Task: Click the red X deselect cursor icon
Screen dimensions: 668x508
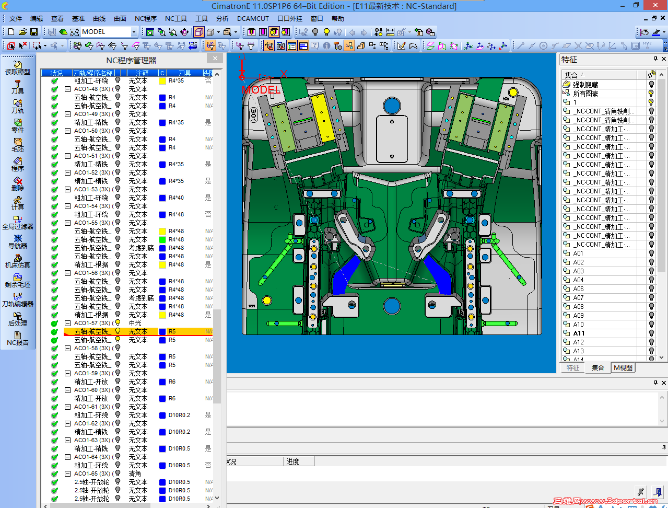Action: (x=22, y=45)
